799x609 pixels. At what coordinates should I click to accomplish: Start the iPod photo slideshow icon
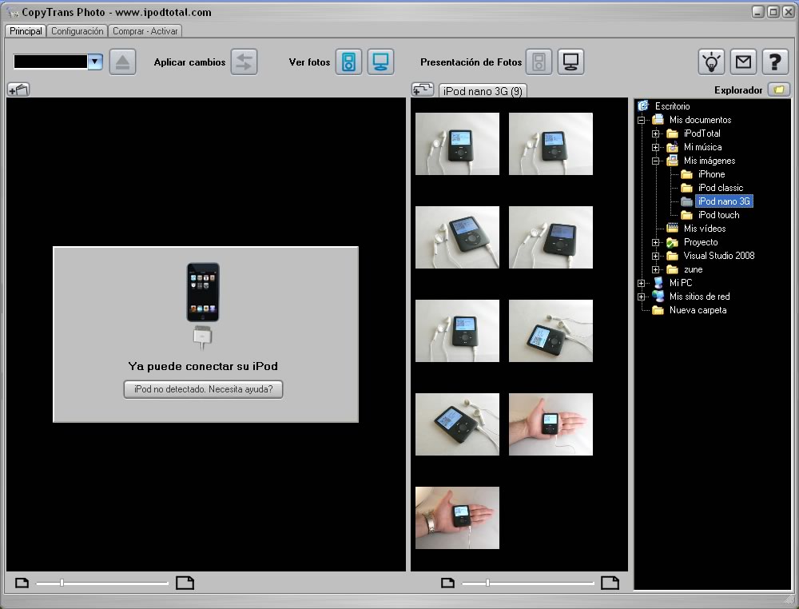539,62
